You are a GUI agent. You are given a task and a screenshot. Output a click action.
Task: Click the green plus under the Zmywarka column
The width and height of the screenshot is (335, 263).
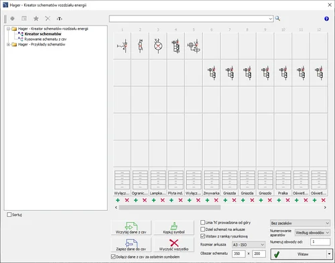(207, 200)
